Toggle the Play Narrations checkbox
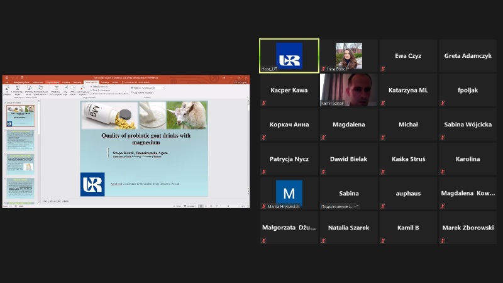This screenshot has height=283, width=503. (91, 87)
